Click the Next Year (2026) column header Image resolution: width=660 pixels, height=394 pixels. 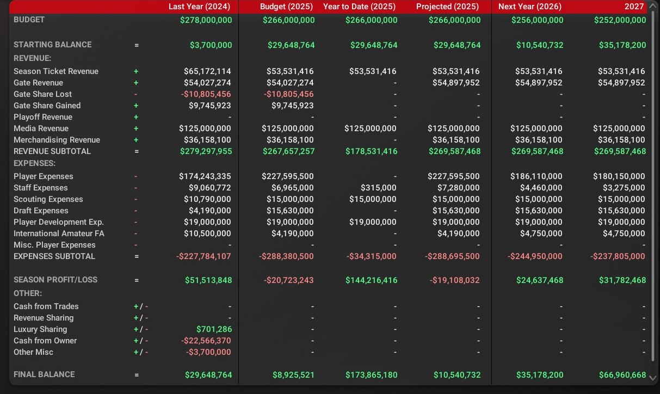530,7
